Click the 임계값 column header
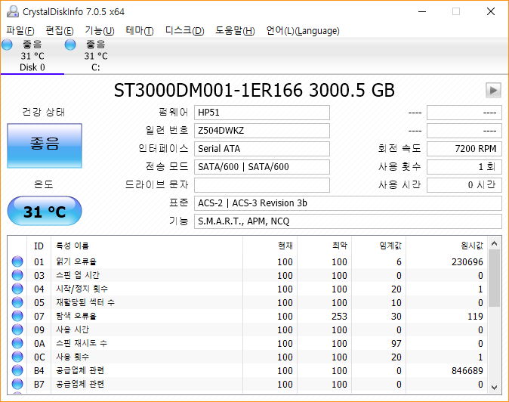This screenshot has height=402, width=509. (379, 246)
